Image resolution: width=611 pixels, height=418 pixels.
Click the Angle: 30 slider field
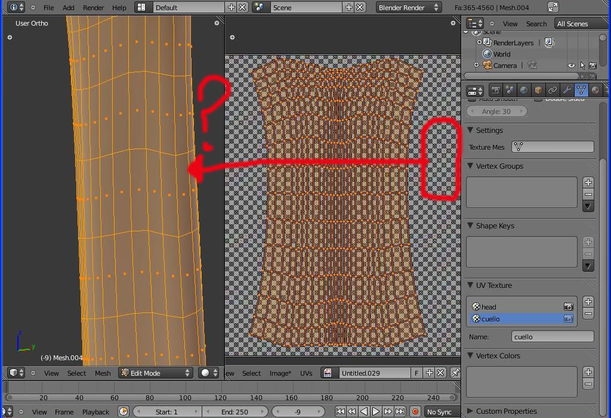point(496,112)
